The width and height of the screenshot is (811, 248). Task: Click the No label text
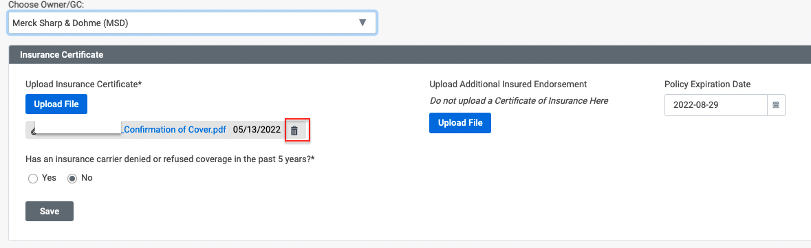(87, 178)
